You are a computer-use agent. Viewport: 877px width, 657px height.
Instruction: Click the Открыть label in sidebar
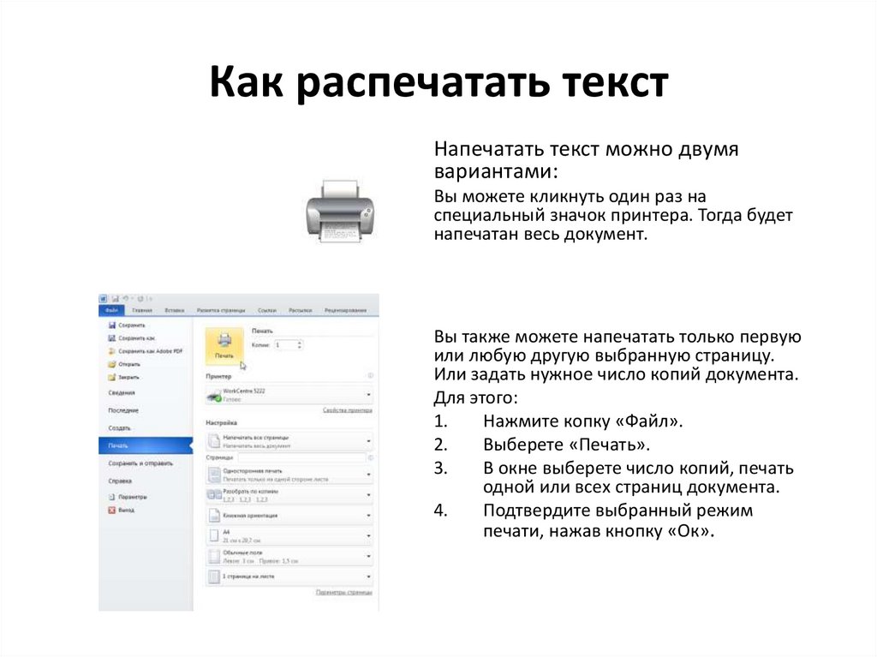tap(129, 364)
